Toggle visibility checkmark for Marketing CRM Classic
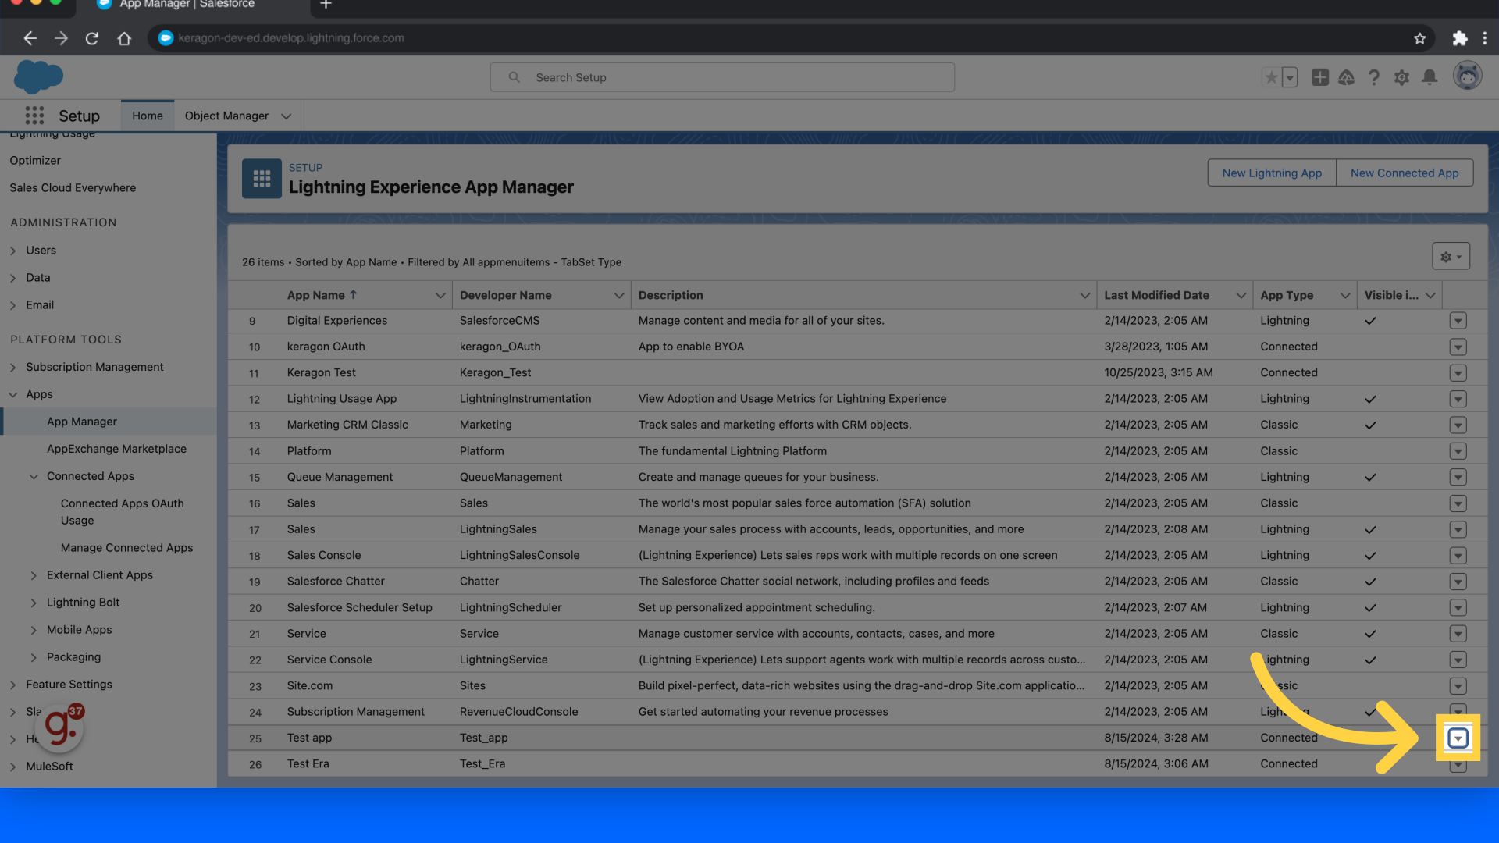The image size is (1499, 843). pyautogui.click(x=1370, y=425)
